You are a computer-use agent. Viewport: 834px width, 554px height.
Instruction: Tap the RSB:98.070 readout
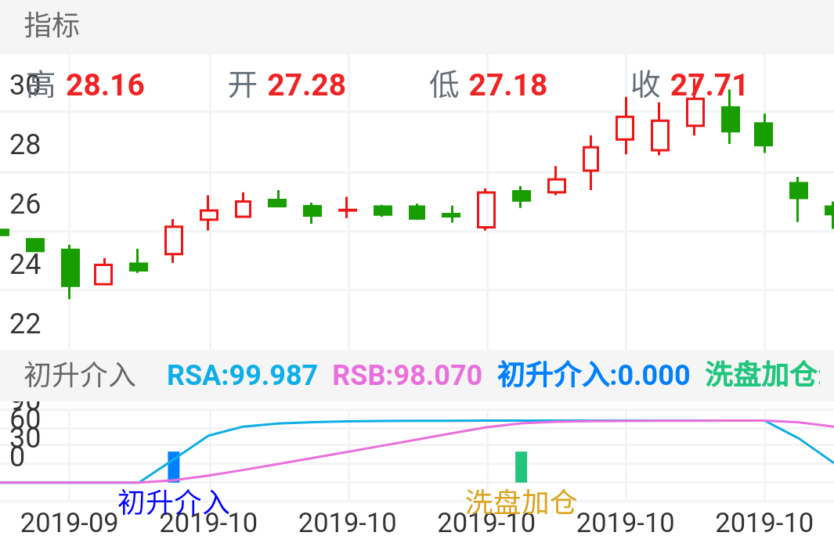(407, 375)
